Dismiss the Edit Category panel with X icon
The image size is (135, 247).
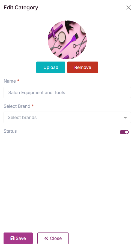pyautogui.click(x=129, y=8)
